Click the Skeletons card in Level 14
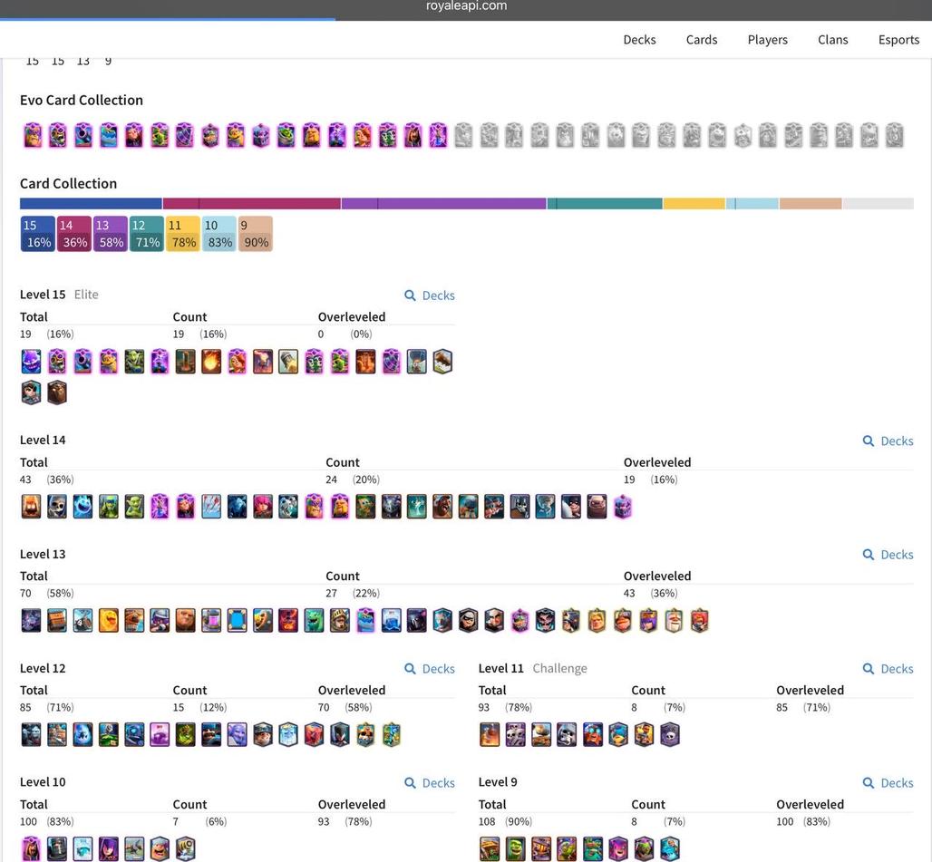The image size is (932, 862). click(57, 507)
